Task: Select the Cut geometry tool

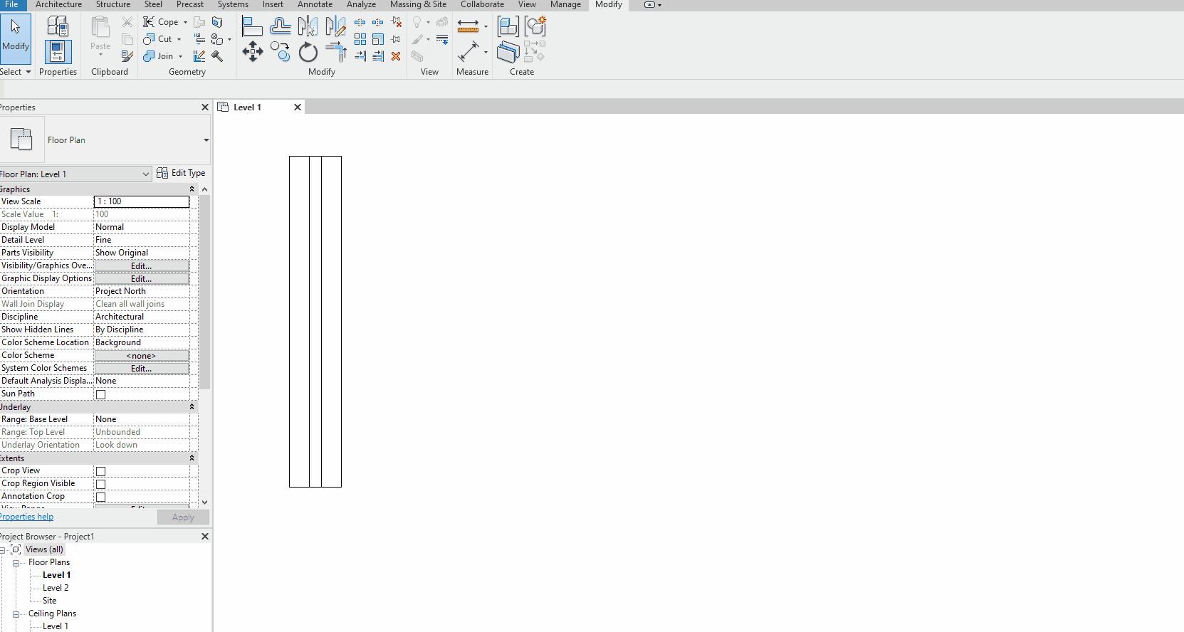Action: (x=158, y=39)
